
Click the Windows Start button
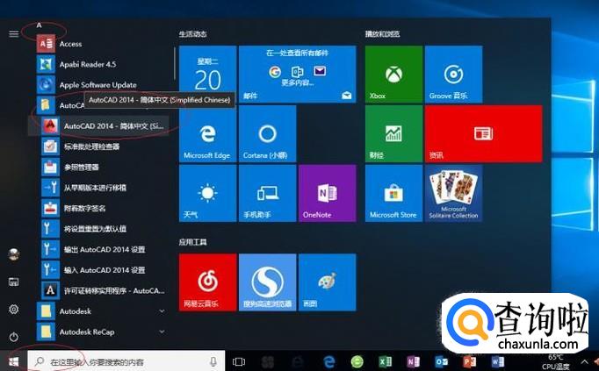coord(14,361)
